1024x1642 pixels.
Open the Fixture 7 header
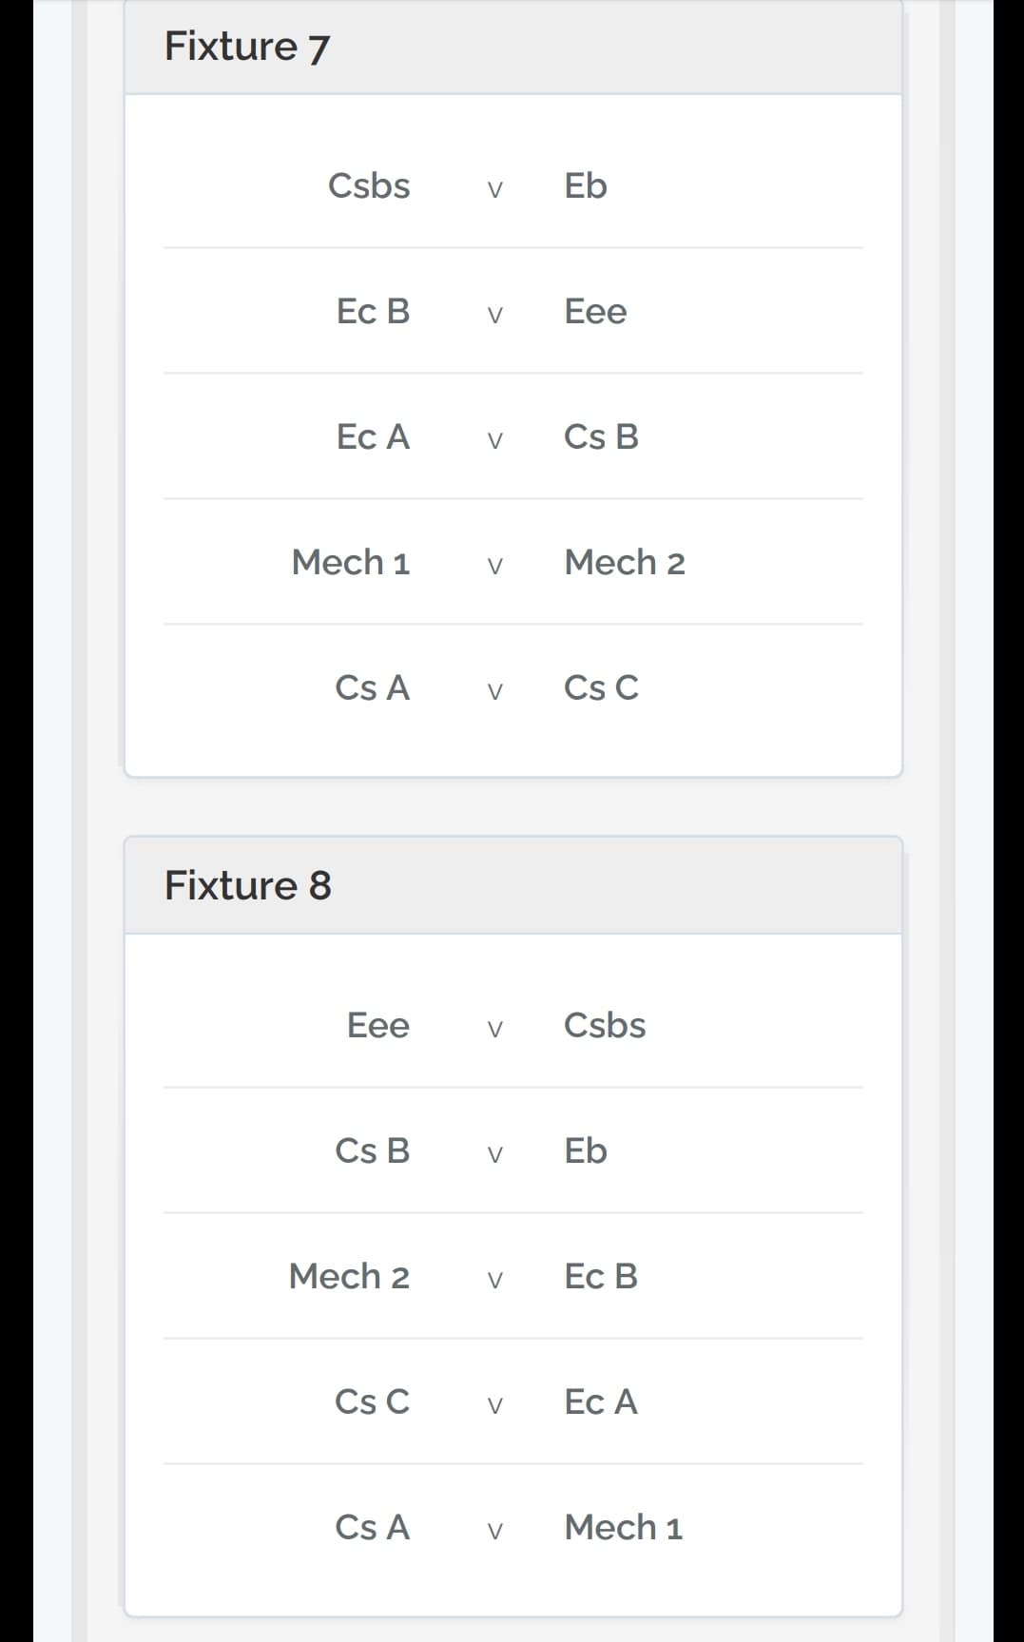point(512,47)
